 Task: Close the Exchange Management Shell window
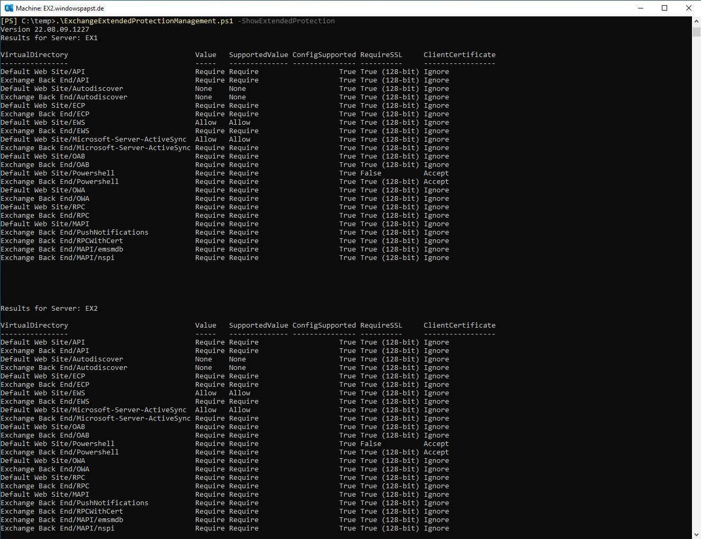tap(688, 8)
